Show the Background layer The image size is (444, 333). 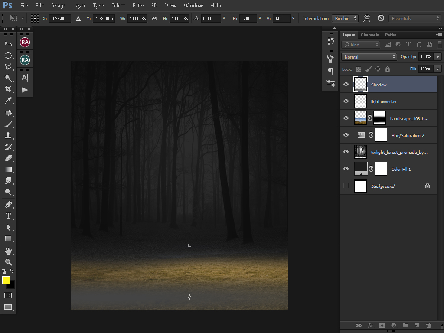pyautogui.click(x=346, y=186)
